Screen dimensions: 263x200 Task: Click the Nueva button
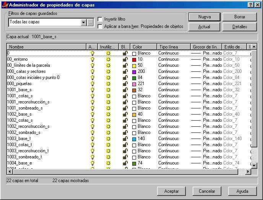204,17
